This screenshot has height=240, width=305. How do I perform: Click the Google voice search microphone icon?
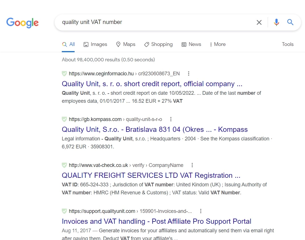[276, 22]
